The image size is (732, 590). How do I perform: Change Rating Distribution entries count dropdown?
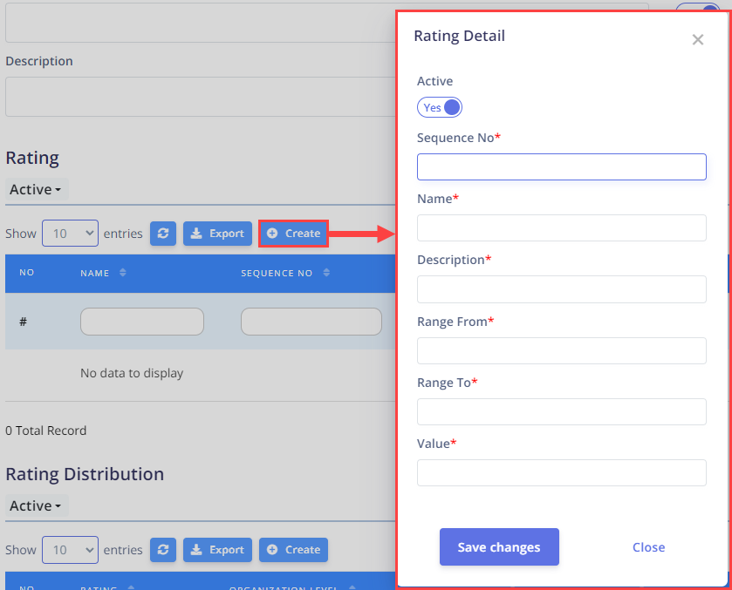click(70, 550)
